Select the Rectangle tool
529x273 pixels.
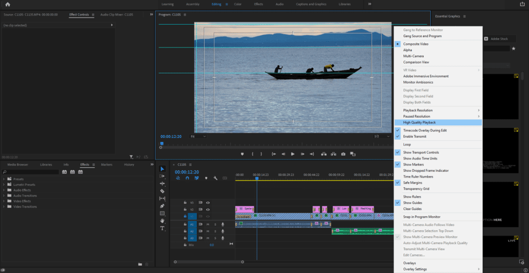tap(162, 213)
